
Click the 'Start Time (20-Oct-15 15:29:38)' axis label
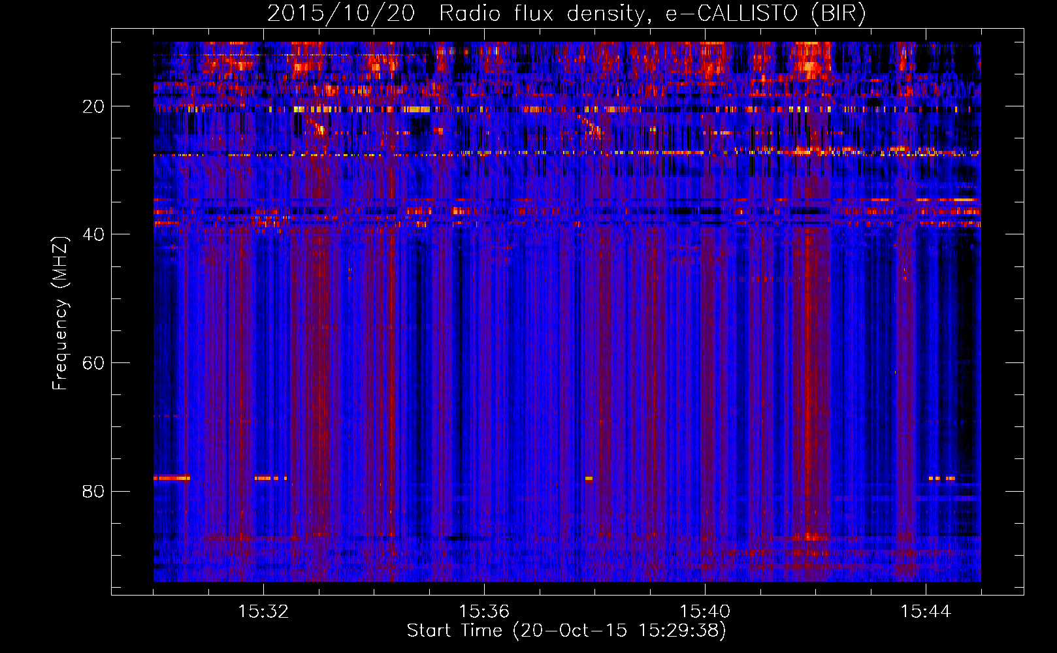(566, 631)
